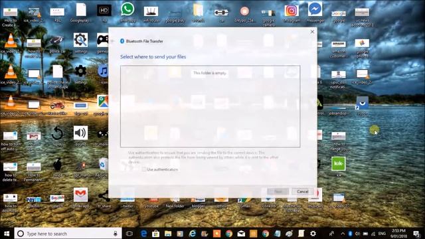Screen dimensions: 425x239
Task: Select the How to Create desktop thumbnail
Action: click(x=11, y=17)
